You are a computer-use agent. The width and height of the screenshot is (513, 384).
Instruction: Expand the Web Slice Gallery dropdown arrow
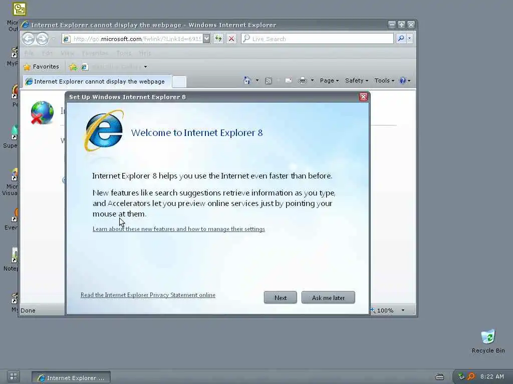point(146,67)
